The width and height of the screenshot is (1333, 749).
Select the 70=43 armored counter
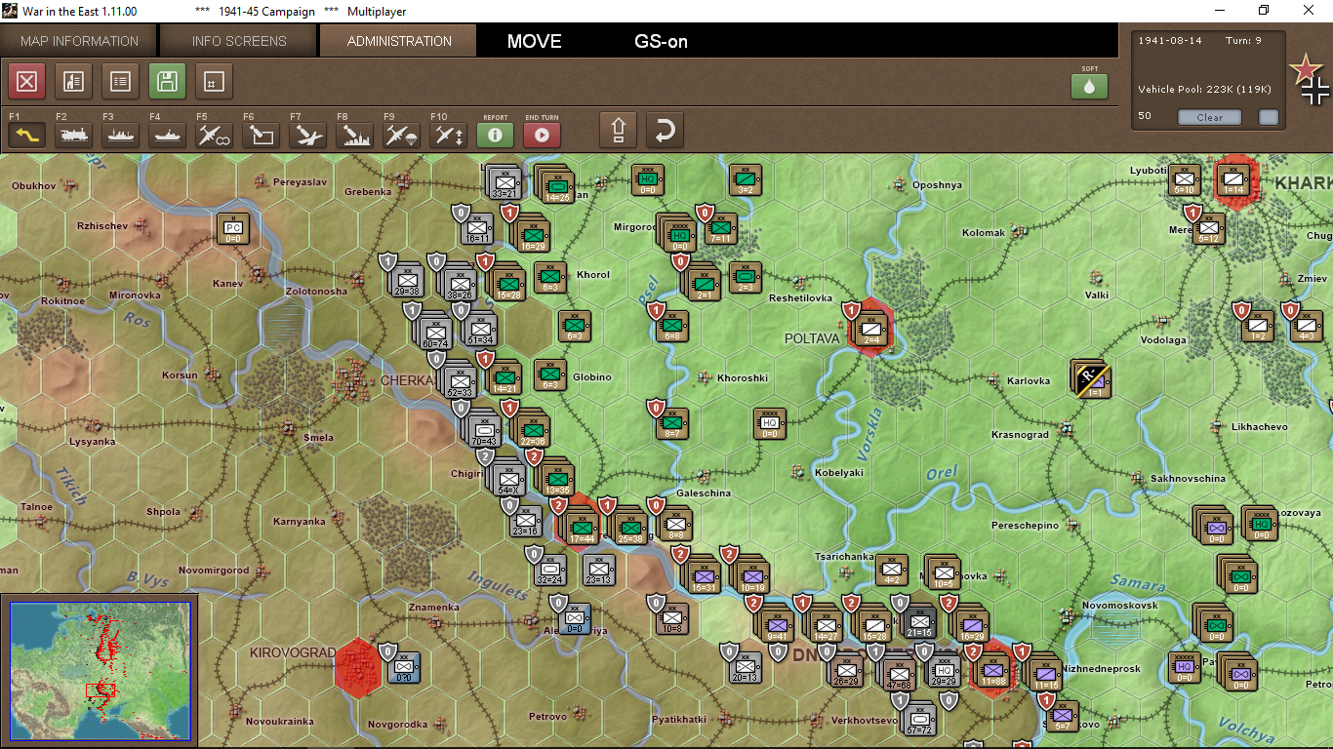click(484, 430)
